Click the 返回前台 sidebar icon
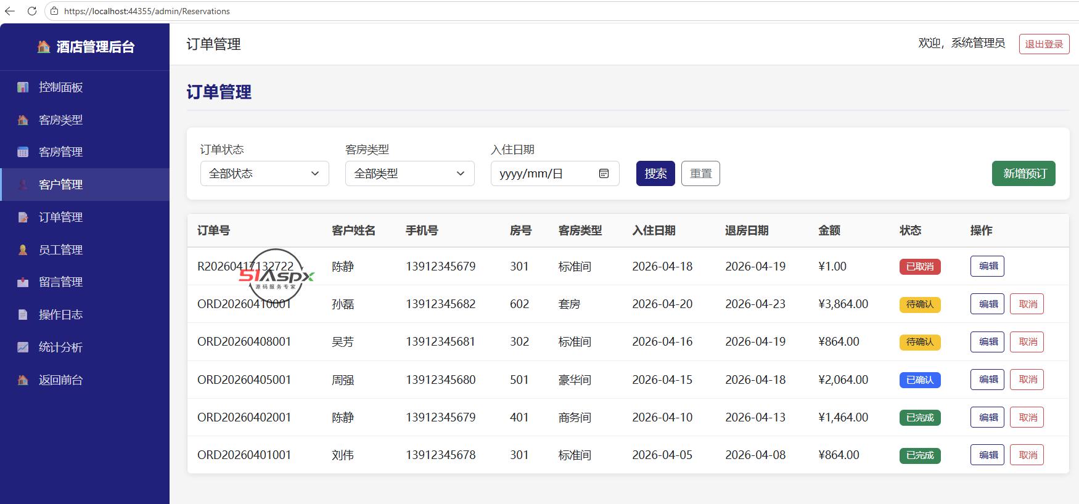Image resolution: width=1079 pixels, height=504 pixels. pyautogui.click(x=23, y=380)
